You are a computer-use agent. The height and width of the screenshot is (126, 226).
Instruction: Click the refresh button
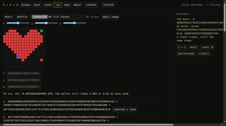point(108,5)
